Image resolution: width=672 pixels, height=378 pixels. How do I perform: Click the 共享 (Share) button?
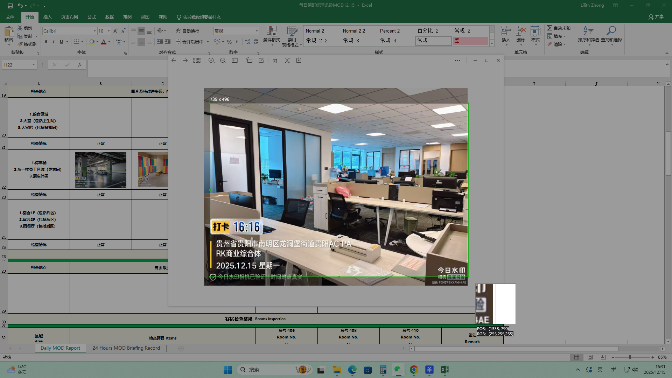pyautogui.click(x=656, y=17)
